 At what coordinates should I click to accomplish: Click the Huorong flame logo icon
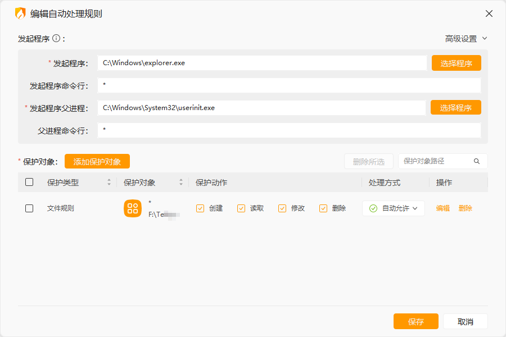tap(20, 13)
